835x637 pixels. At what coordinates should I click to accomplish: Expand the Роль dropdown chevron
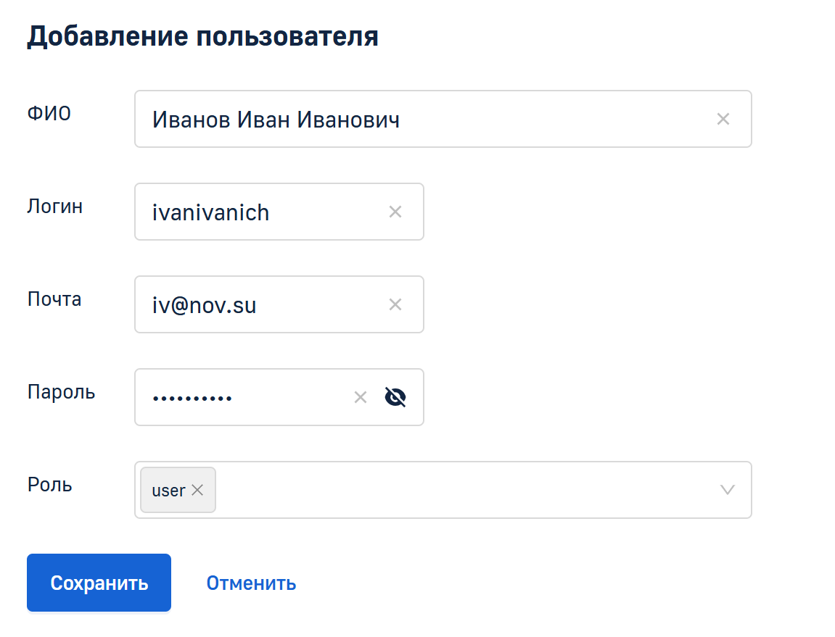pos(727,490)
